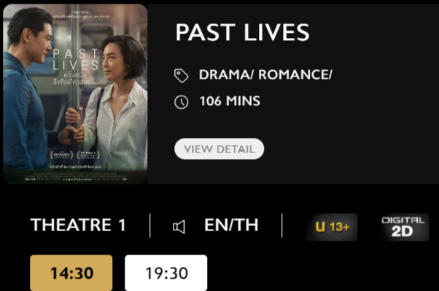Click the THEATRE 1 label
The image size is (439, 291).
(x=78, y=225)
